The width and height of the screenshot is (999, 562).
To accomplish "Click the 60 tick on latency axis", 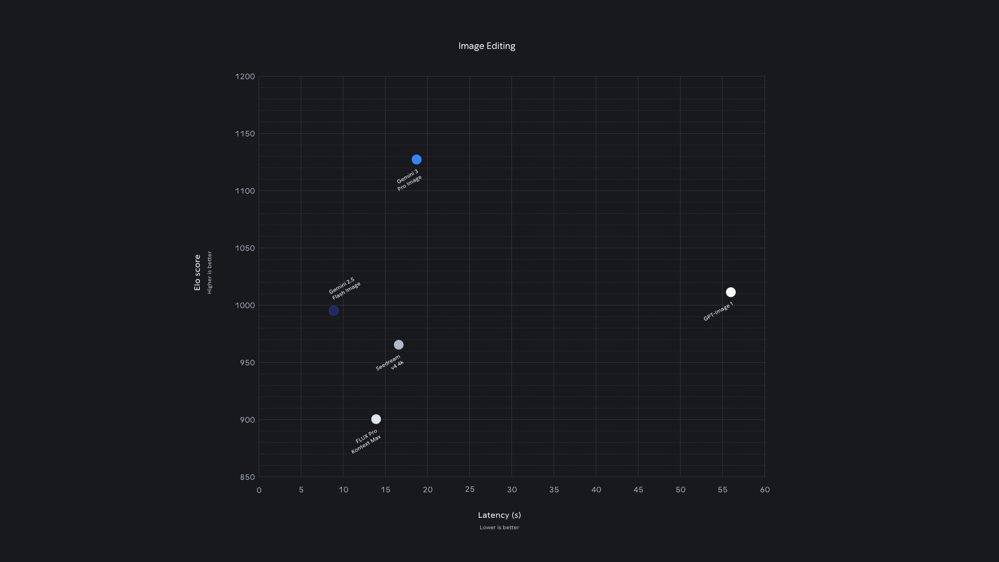I will (764, 490).
